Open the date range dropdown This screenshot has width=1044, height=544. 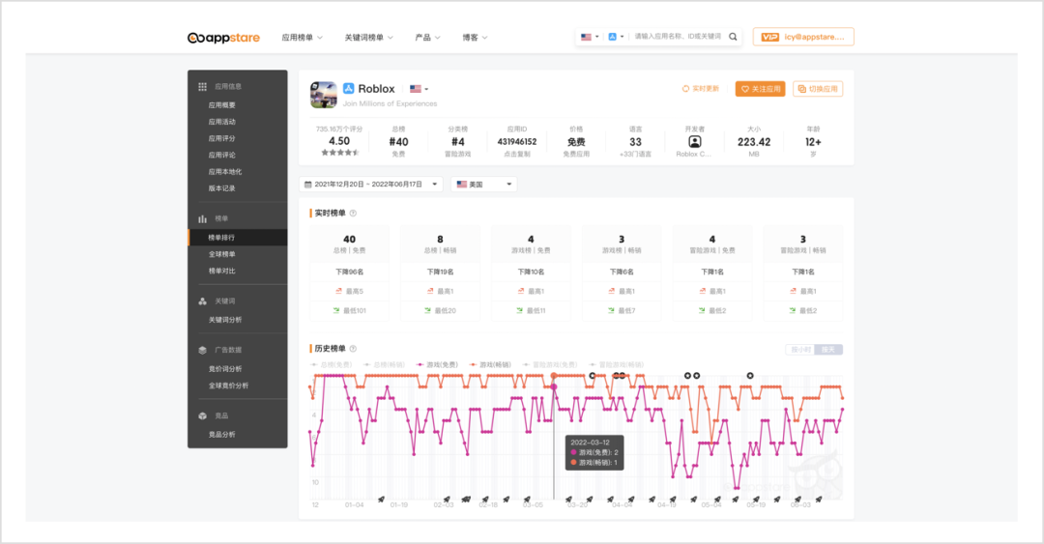(373, 184)
